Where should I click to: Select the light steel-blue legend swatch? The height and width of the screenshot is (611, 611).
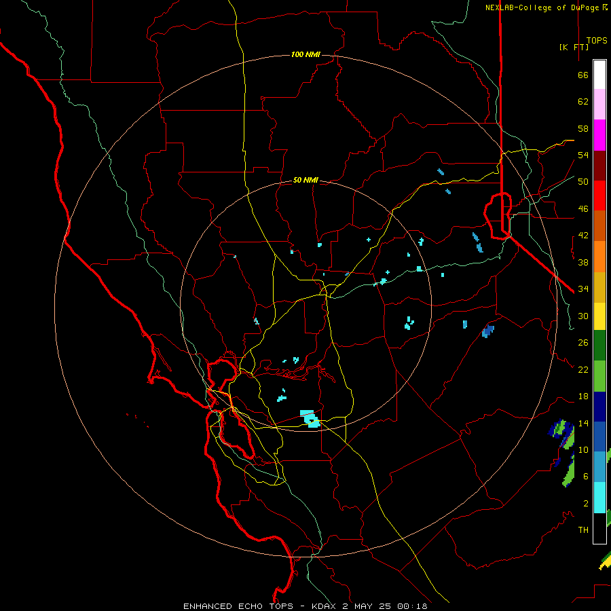[x=599, y=467]
